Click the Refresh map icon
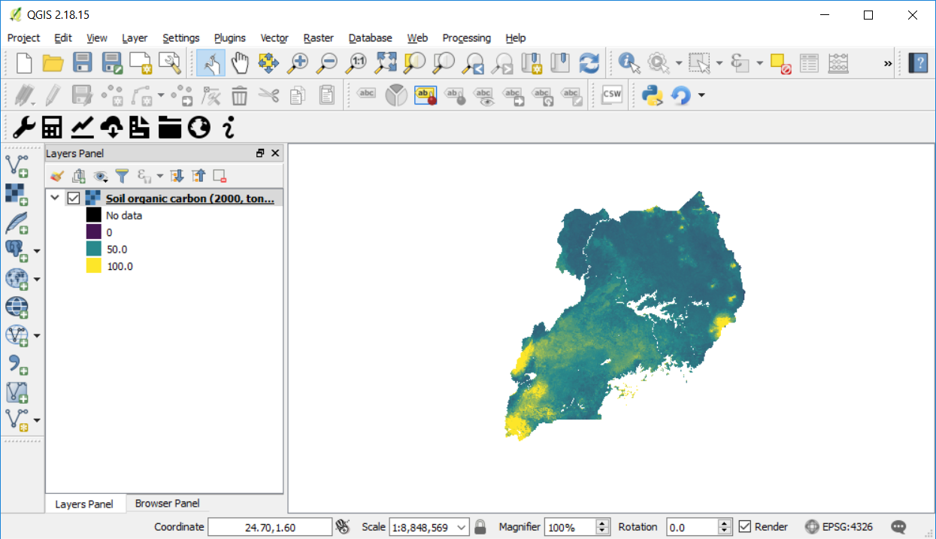This screenshot has height=539, width=936. pyautogui.click(x=589, y=63)
